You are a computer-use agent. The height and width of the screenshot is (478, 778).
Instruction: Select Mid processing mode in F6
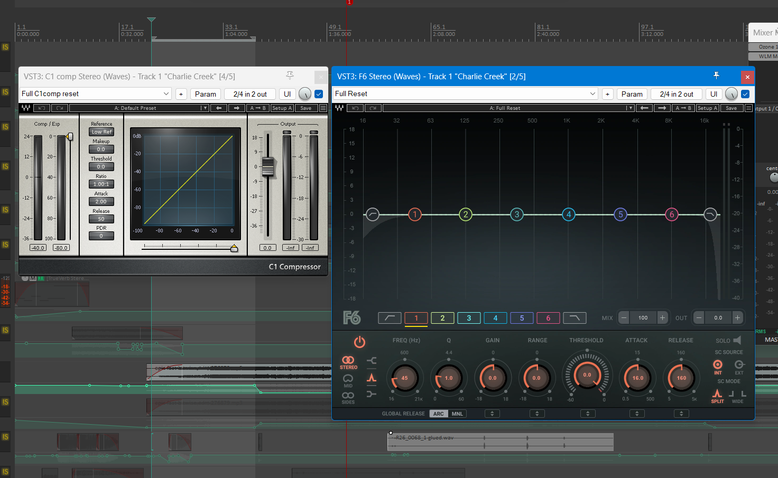[348, 381]
